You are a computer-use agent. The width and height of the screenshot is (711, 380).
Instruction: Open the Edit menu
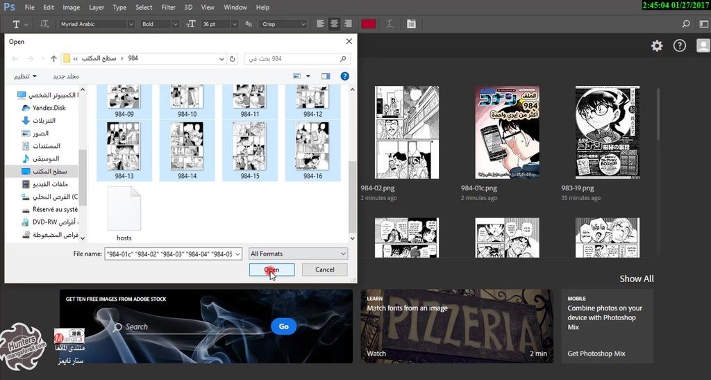coord(49,7)
